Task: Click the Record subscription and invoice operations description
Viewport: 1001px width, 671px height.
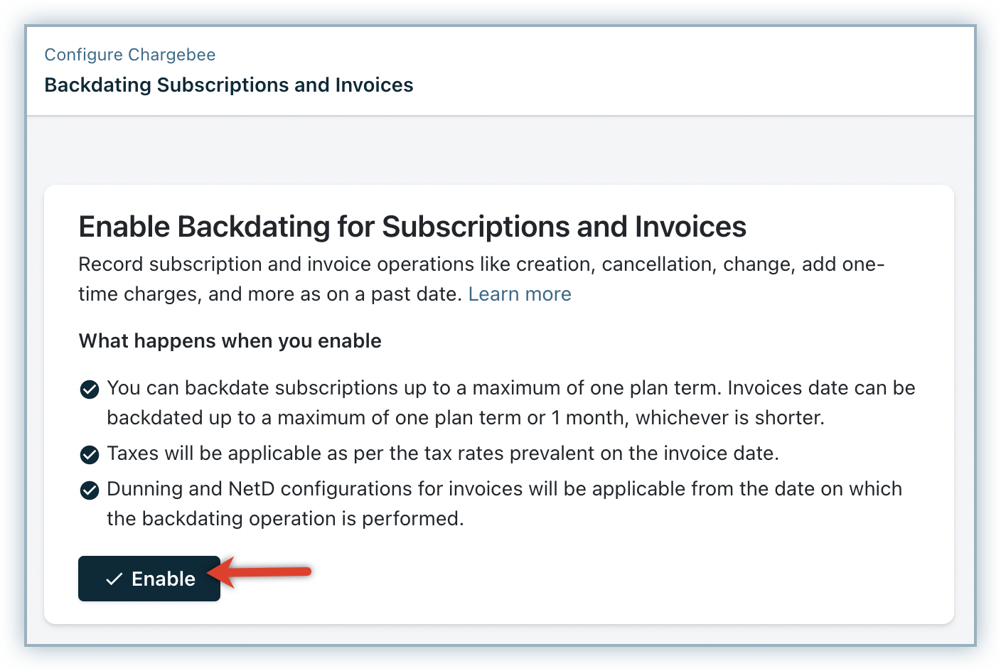Action: 481,264
